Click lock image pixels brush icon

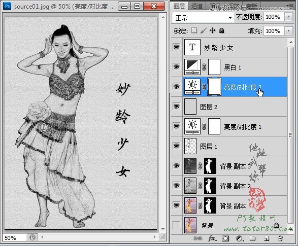click(x=204, y=30)
